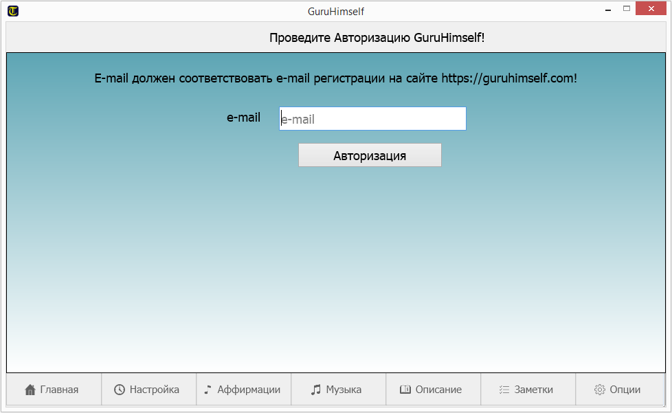Click the open book icon beside Описание
This screenshot has height=413, width=672.
(405, 390)
